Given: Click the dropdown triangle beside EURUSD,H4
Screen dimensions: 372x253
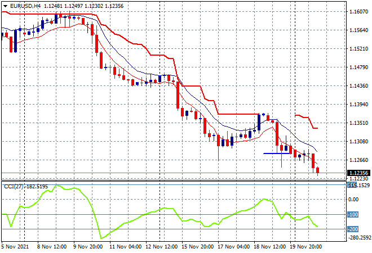Looking at the screenshot, I should coord(5,6).
